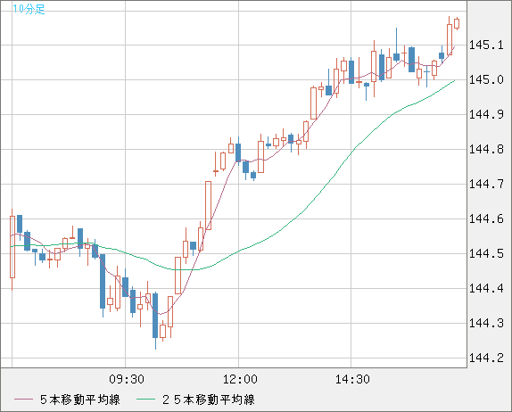This screenshot has height=412, width=512.
Task: Click the 144.8 price axis label
Action: tap(486, 150)
